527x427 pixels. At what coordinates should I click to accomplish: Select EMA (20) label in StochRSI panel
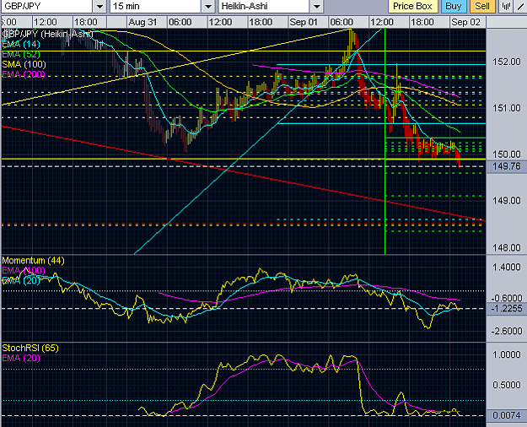21,358
